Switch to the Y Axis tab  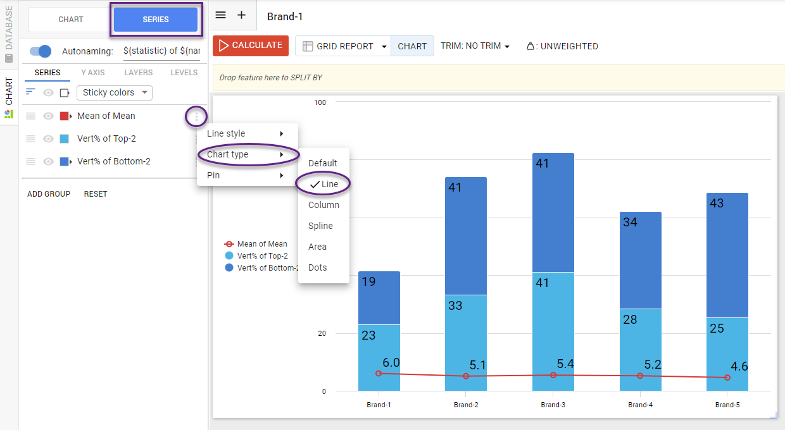[x=93, y=73]
